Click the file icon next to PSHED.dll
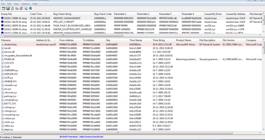This screenshot has width=265, height=140. pyautogui.click(x=2, y=59)
